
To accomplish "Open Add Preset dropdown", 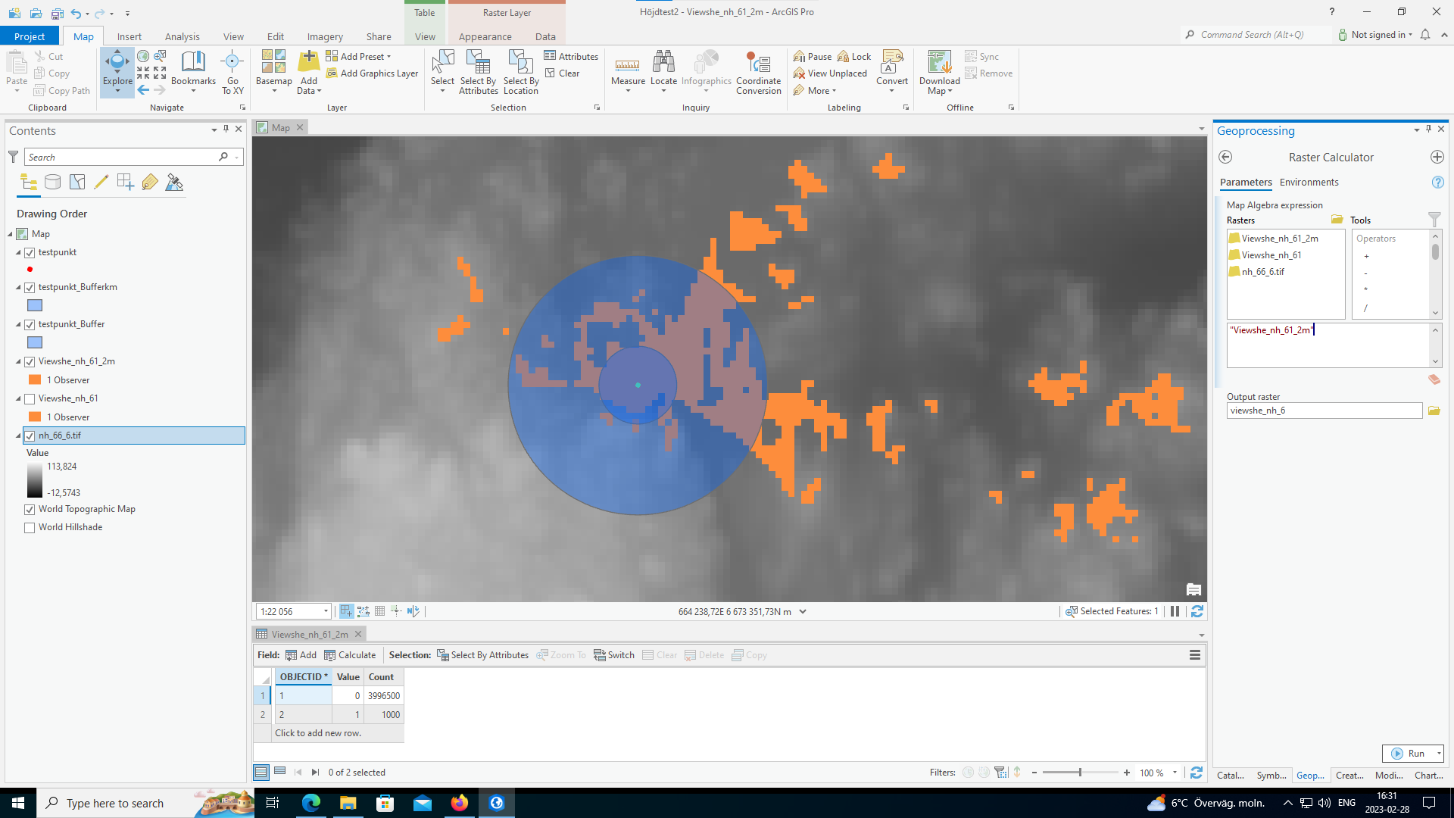I will tap(358, 56).
